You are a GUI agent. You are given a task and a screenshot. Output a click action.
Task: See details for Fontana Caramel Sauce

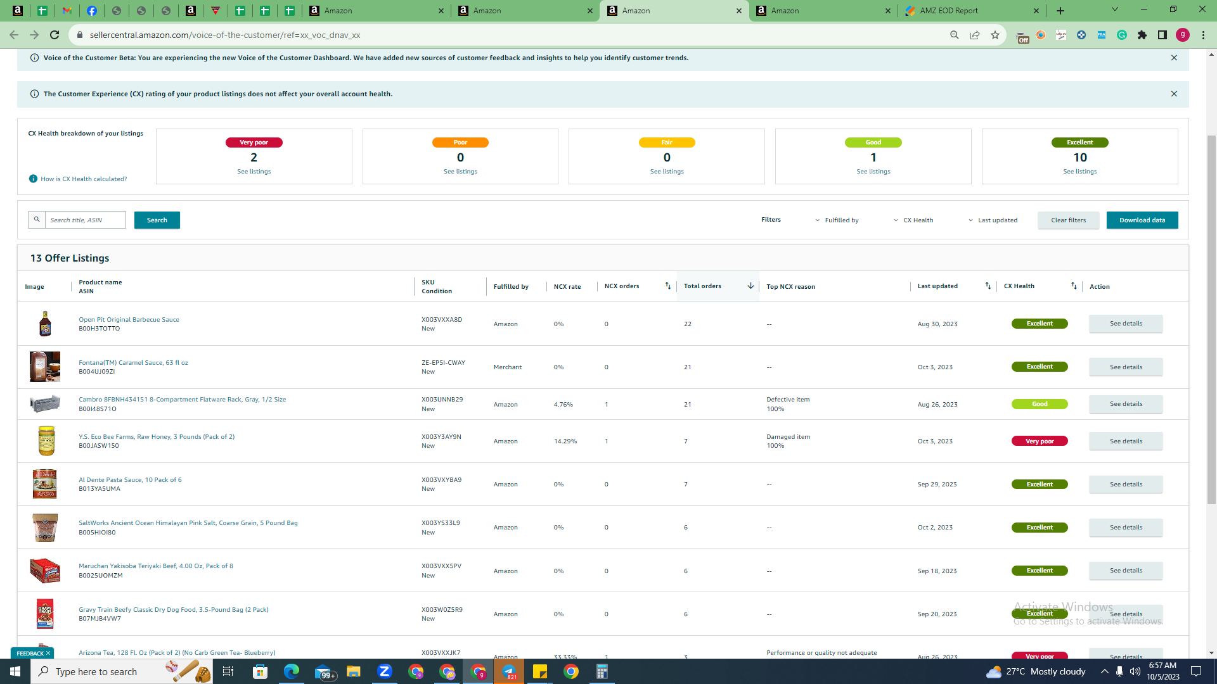[x=1126, y=367]
